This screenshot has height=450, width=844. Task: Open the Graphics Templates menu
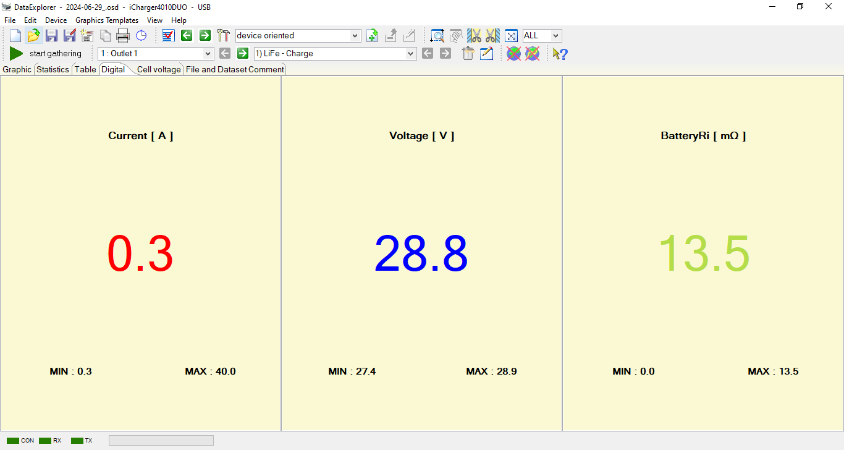coord(107,20)
